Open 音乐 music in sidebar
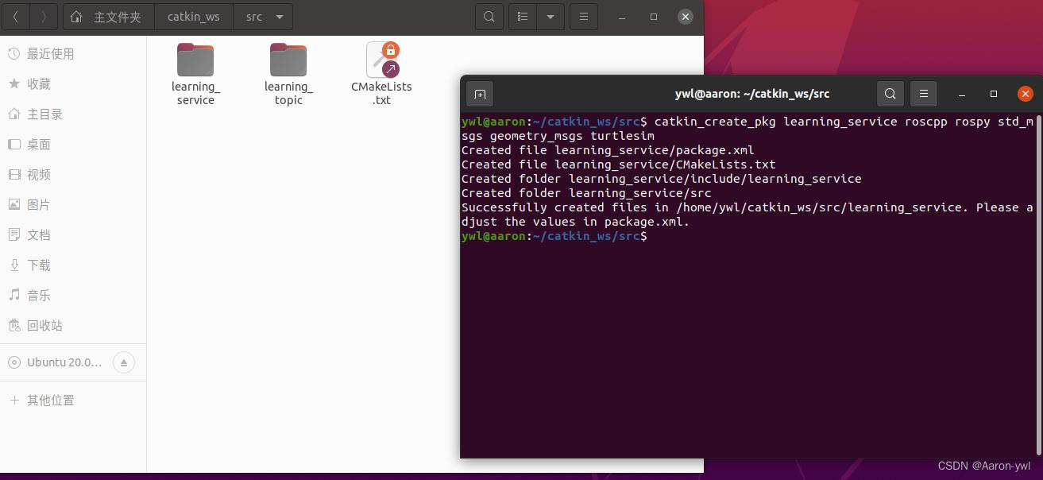 coord(73,296)
